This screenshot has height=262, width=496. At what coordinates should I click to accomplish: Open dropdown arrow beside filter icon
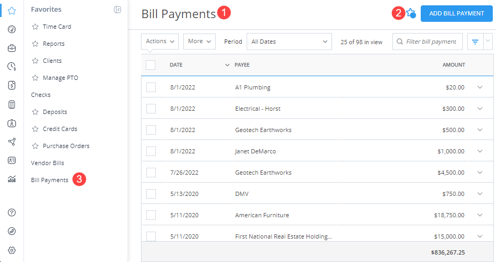click(488, 41)
